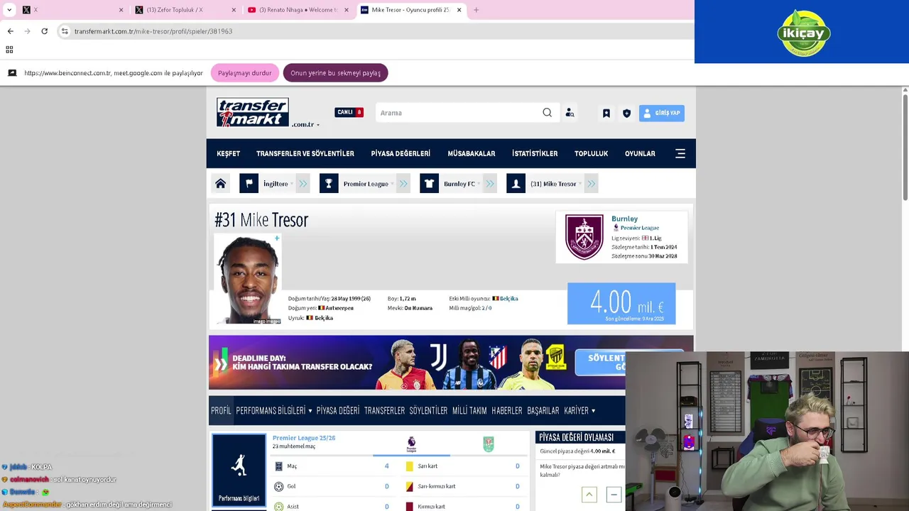Switch to the Başarılar tab
The width and height of the screenshot is (909, 511).
(543, 411)
